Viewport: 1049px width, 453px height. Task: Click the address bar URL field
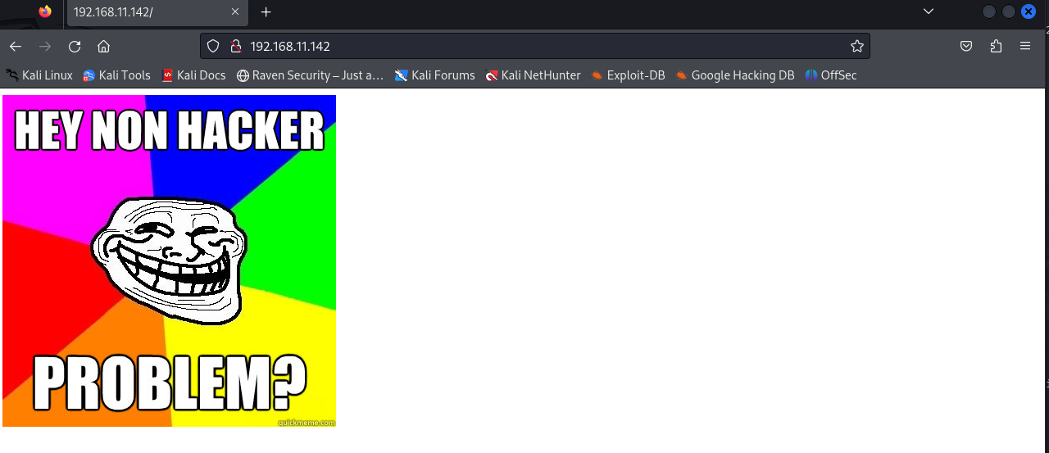533,47
